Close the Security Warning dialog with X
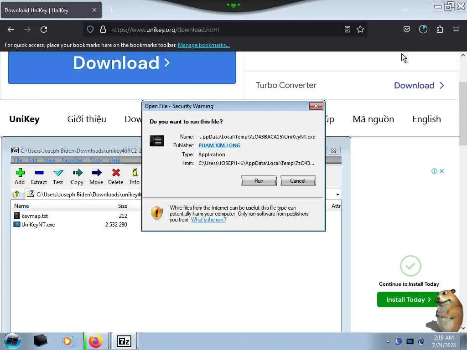 (316, 106)
